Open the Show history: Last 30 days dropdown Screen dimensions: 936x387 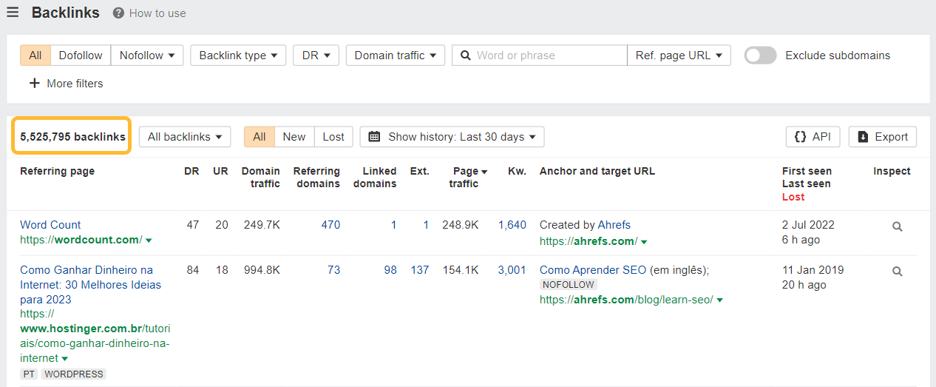(x=452, y=137)
